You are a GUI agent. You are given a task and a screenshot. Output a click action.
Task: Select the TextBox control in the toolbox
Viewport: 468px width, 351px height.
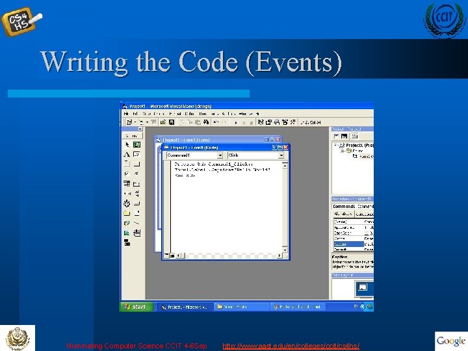[x=136, y=154]
